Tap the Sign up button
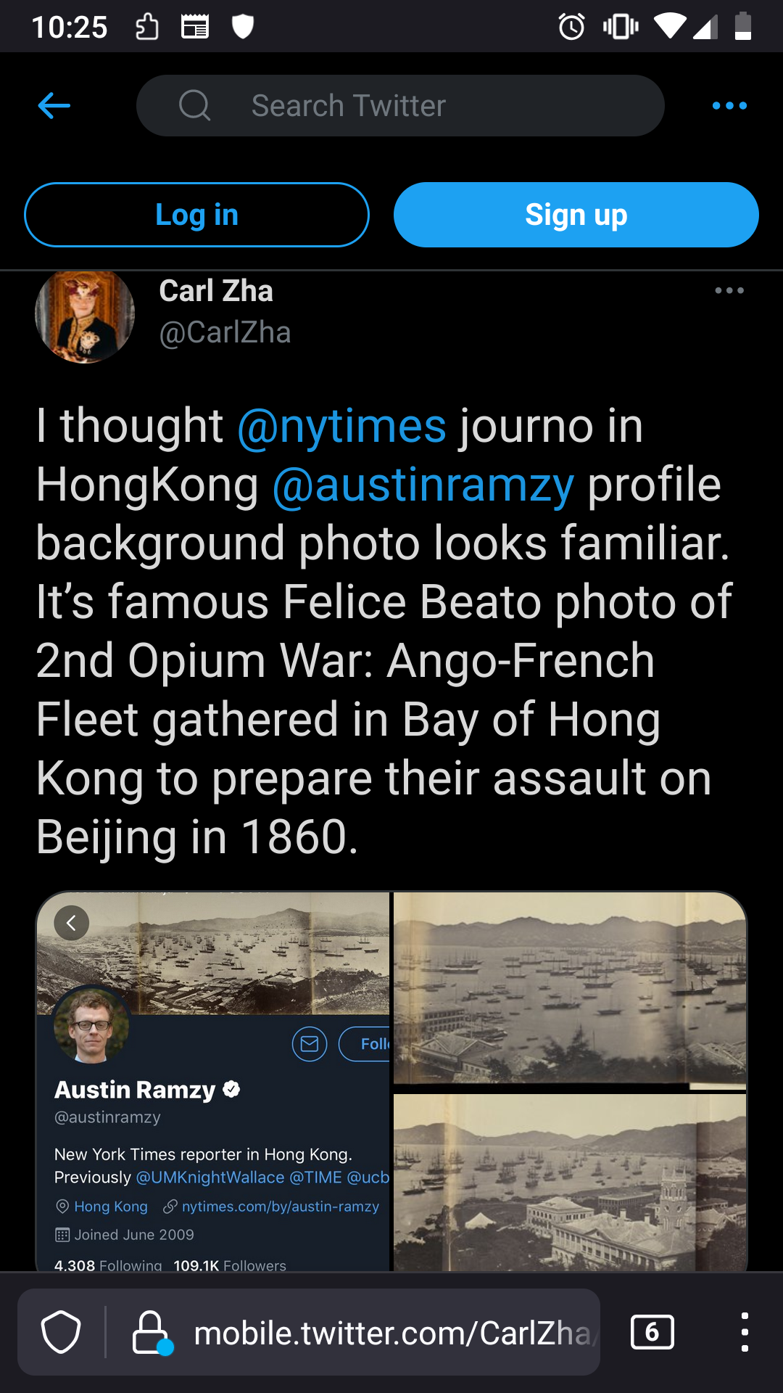 tap(576, 215)
